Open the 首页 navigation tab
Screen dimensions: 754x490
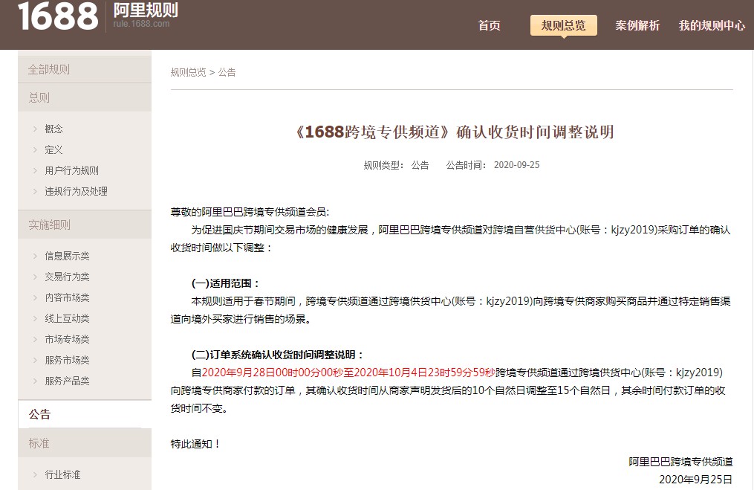(x=489, y=25)
